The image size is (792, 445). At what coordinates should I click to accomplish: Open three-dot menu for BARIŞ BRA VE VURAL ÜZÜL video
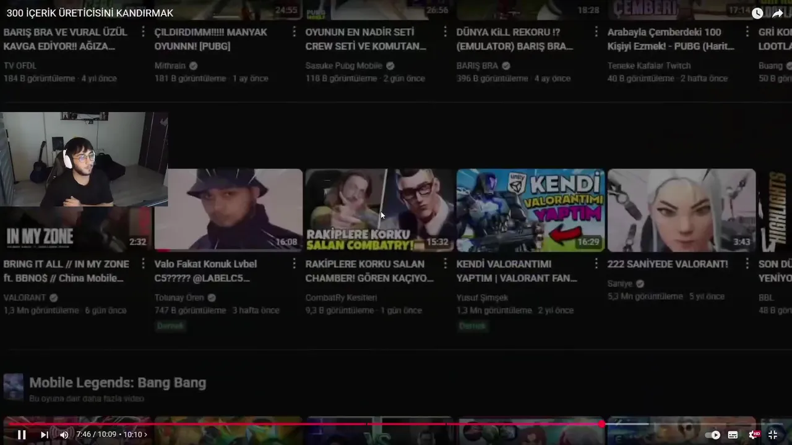pos(143,32)
